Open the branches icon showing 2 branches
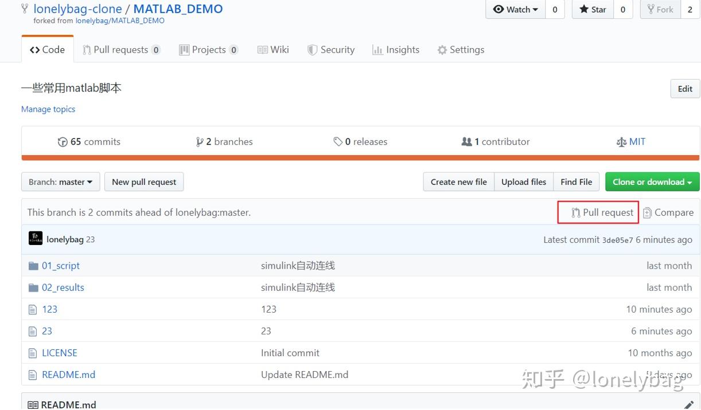This screenshot has width=701, height=410. click(201, 141)
